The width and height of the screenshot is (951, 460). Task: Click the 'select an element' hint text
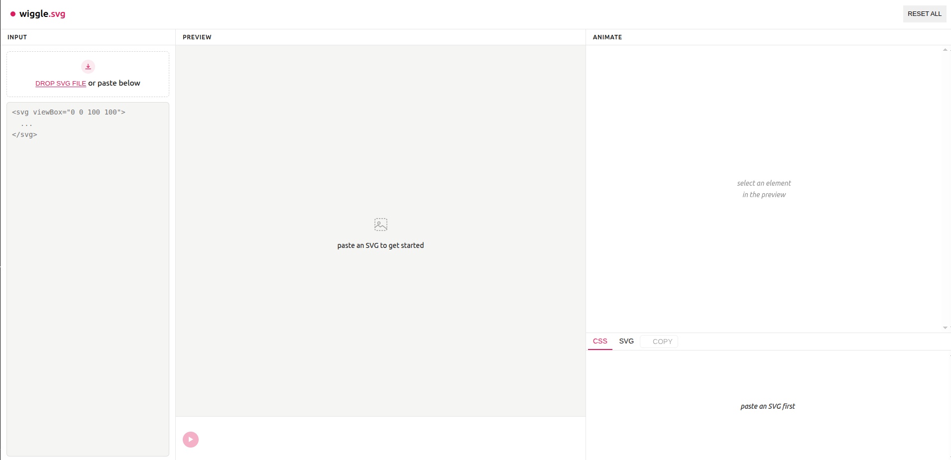(x=764, y=189)
